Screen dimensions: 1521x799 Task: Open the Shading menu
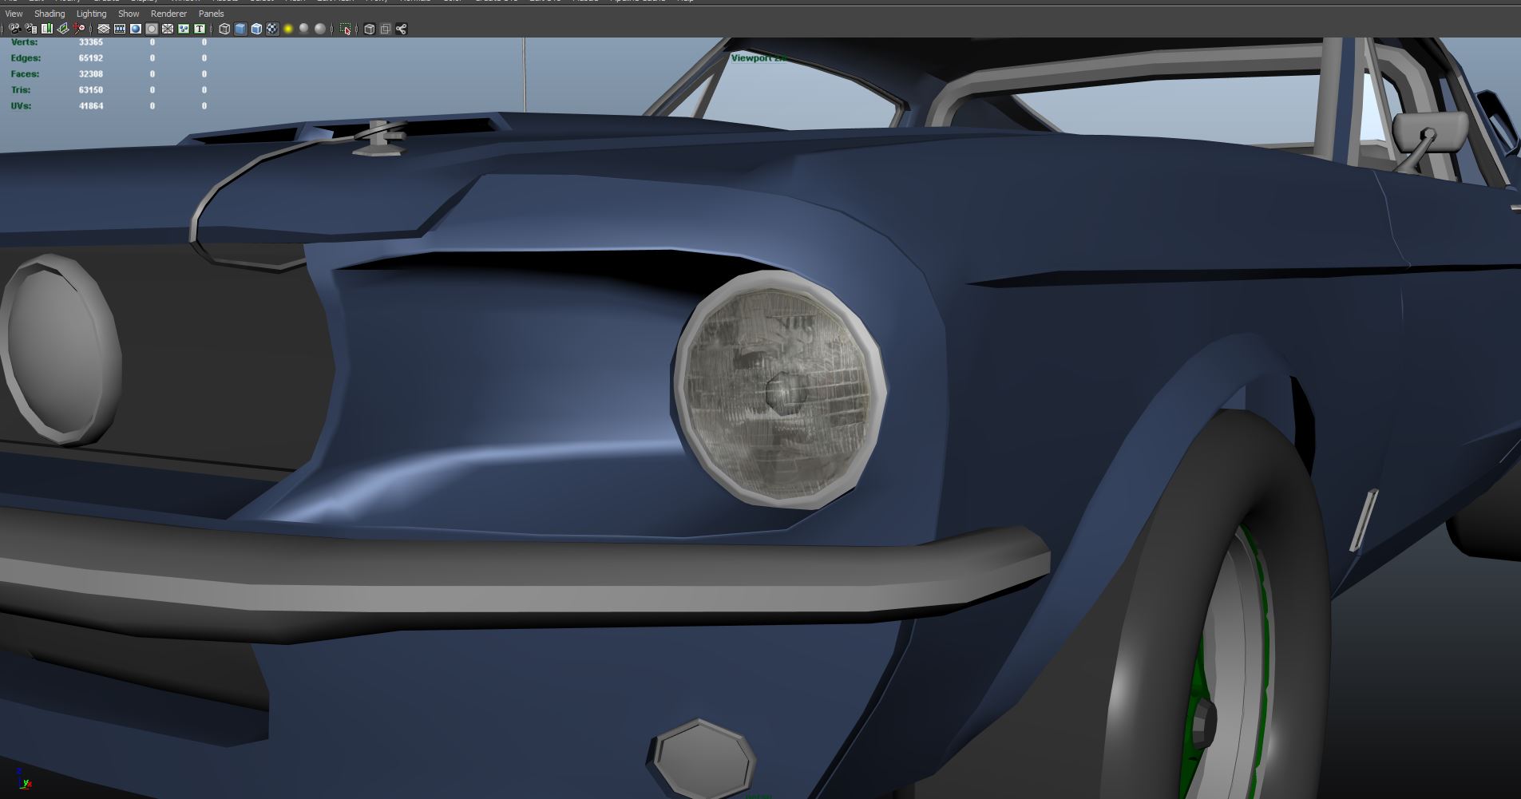pyautogui.click(x=50, y=14)
